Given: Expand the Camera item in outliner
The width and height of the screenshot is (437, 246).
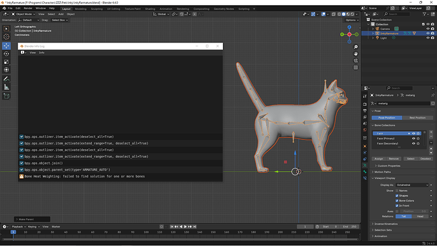Looking at the screenshot, I should tap(373, 29).
